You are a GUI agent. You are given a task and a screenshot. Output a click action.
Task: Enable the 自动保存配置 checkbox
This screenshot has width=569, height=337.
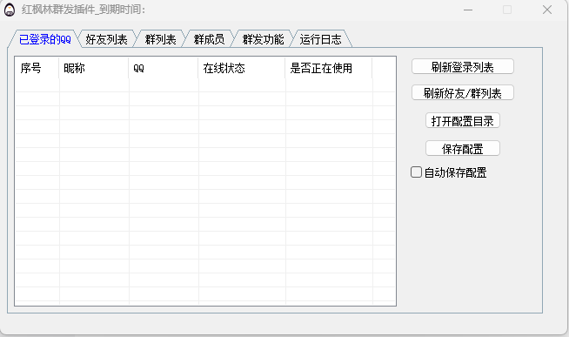[x=416, y=172]
